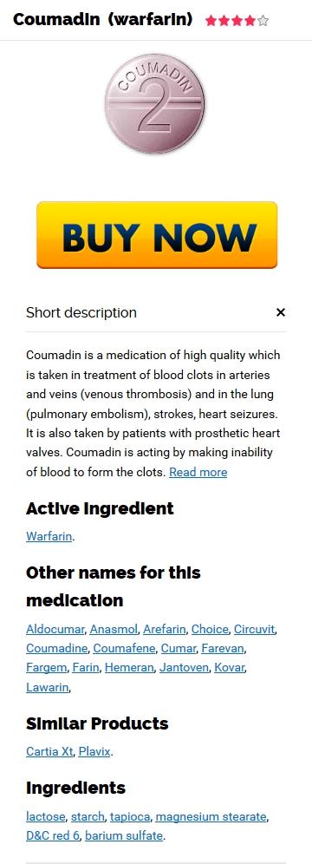
Task: Click the D&C red 6 link
Action: coord(53,835)
